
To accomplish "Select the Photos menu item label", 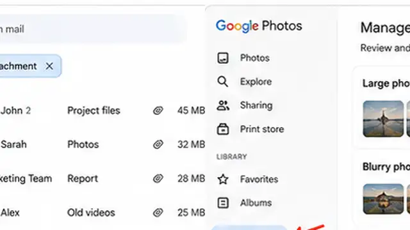I will click(x=255, y=58).
